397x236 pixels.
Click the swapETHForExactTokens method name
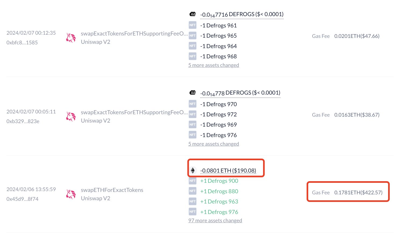click(112, 190)
